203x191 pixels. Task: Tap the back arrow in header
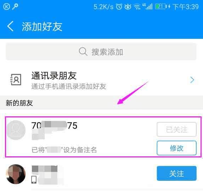[10, 27]
